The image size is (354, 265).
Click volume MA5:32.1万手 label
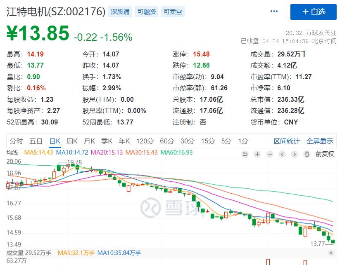tap(76, 253)
